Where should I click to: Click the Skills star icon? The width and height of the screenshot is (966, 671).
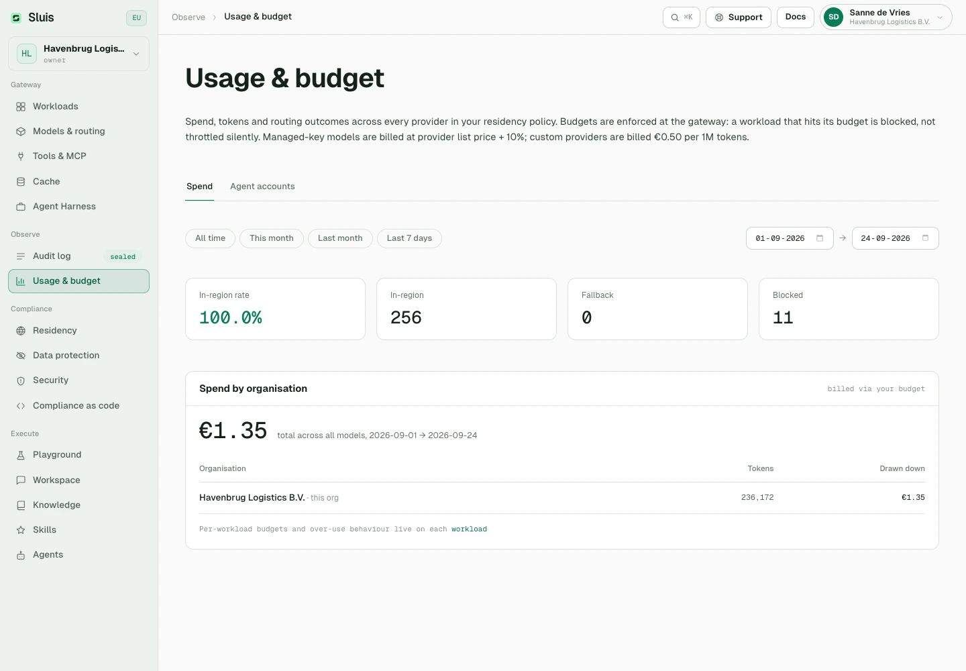click(x=21, y=530)
